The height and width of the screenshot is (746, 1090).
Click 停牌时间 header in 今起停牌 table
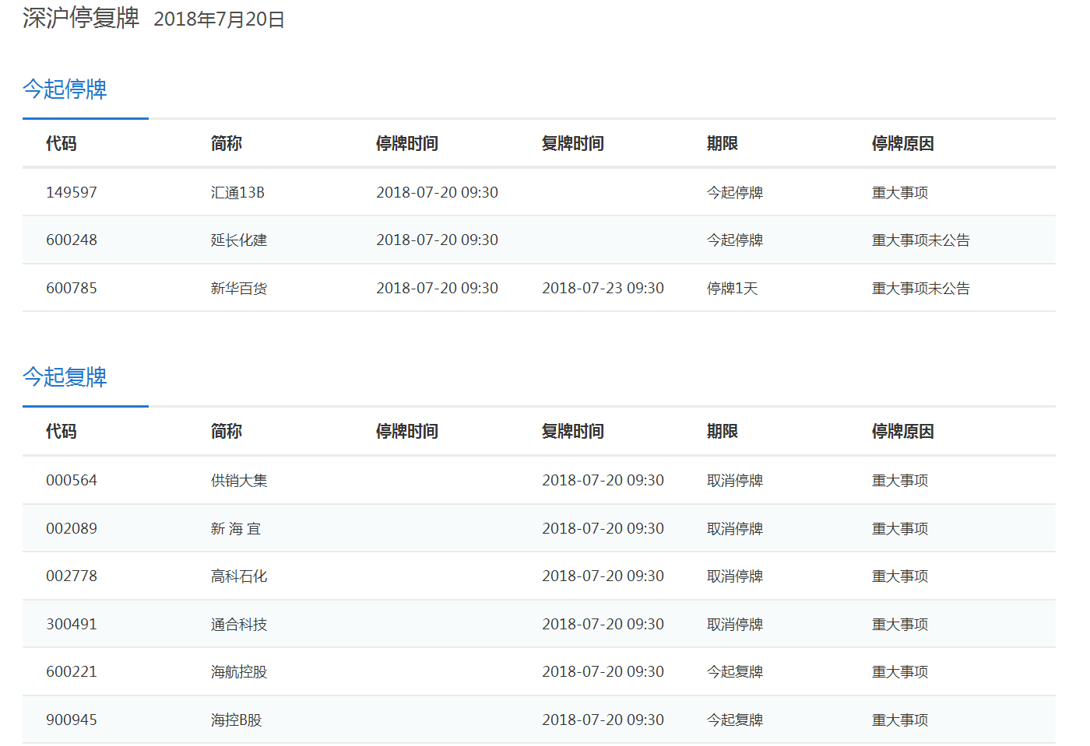[406, 144]
